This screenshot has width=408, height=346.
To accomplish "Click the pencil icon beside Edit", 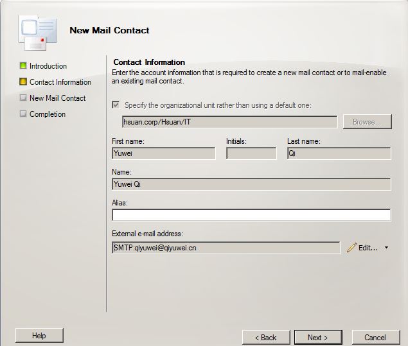I will click(351, 248).
